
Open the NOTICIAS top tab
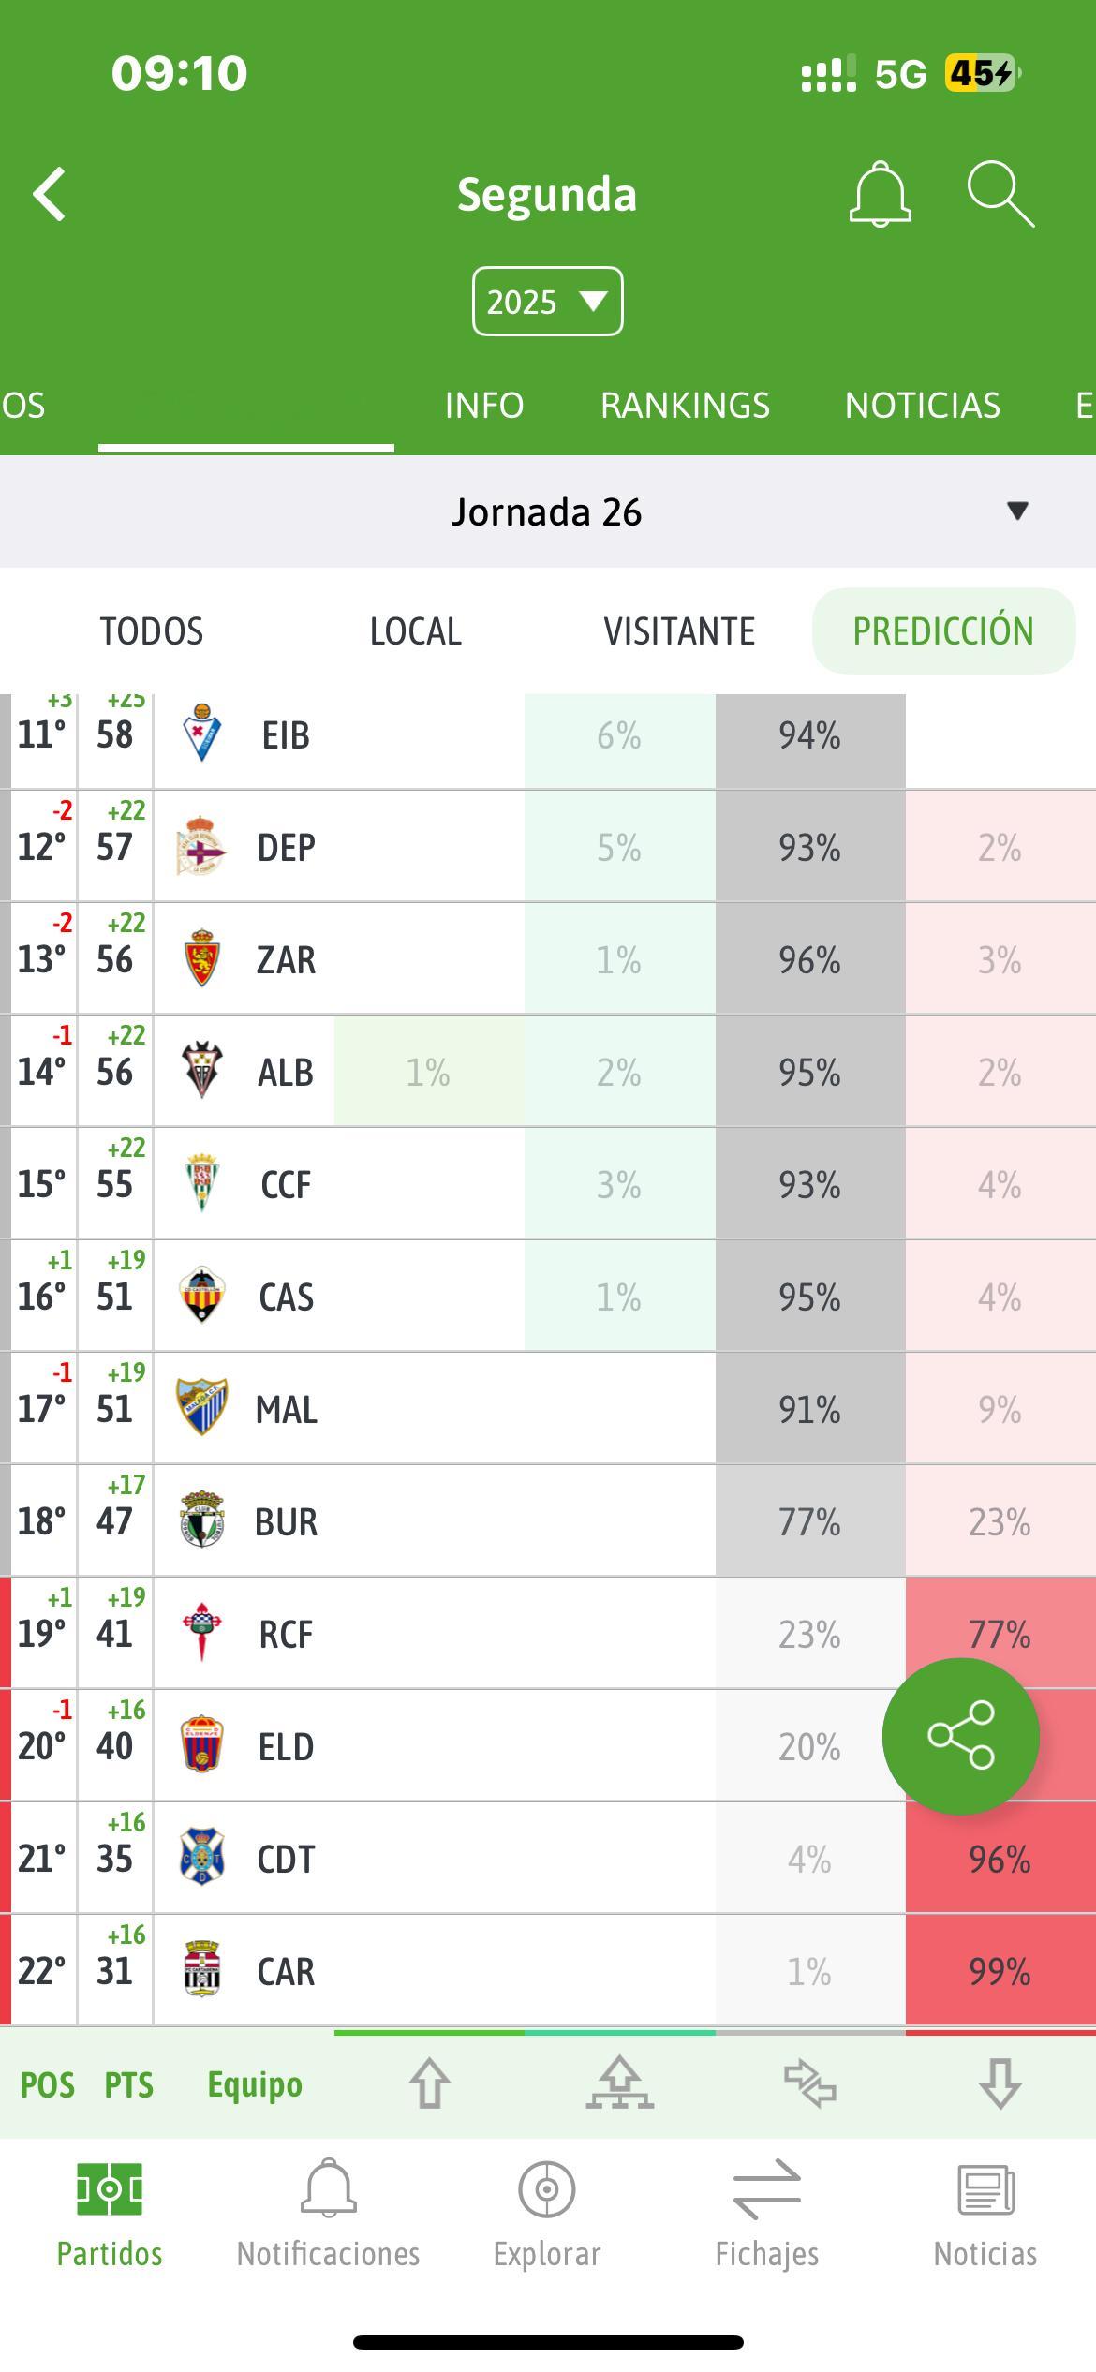pyautogui.click(x=923, y=406)
